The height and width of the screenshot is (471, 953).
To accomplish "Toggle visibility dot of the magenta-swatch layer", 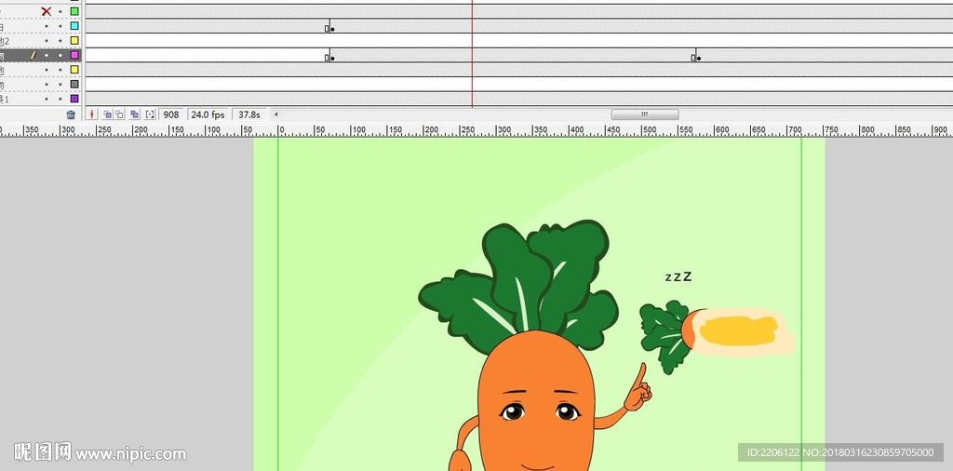I will (47, 55).
